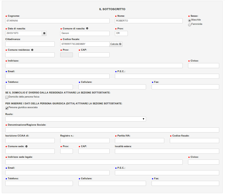Click the info icon beside Comune residenza
The image size is (225, 195).
tap(32, 50)
